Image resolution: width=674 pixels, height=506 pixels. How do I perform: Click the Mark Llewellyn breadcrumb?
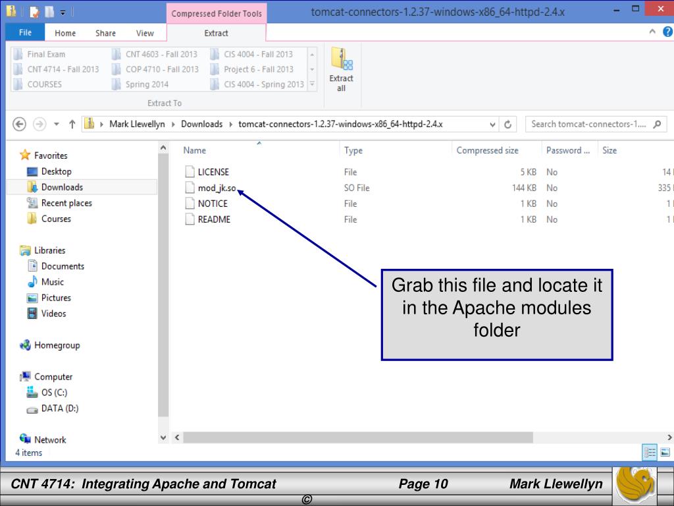coord(137,125)
